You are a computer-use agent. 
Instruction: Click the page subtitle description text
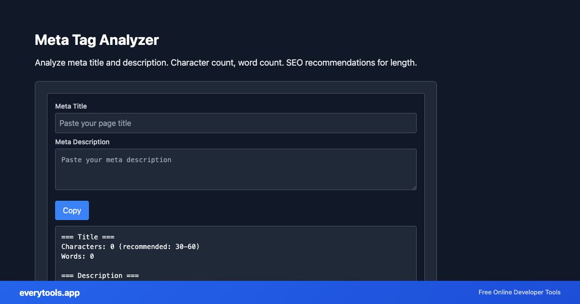tap(225, 62)
